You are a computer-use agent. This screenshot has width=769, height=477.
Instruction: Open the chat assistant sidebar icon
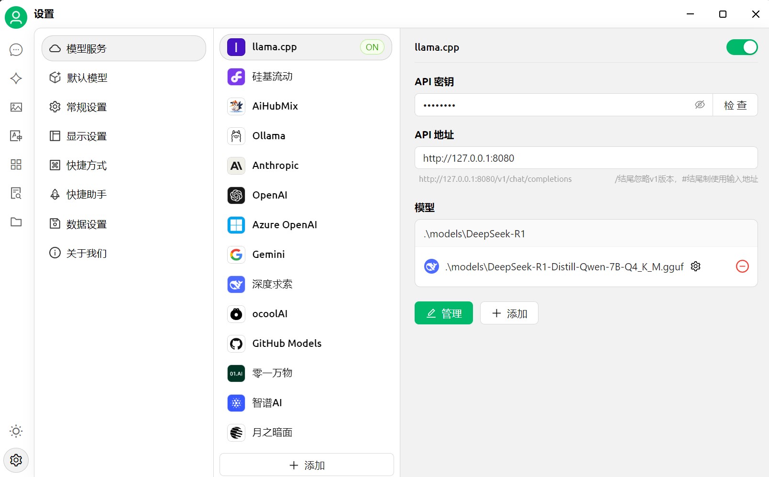[16, 50]
